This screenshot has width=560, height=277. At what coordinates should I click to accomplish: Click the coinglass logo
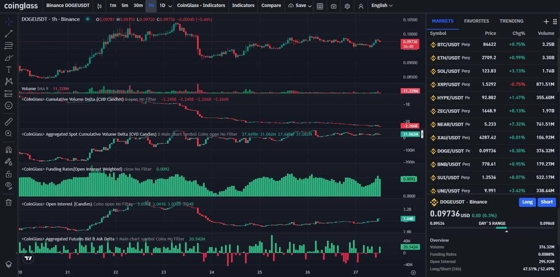pos(21,6)
